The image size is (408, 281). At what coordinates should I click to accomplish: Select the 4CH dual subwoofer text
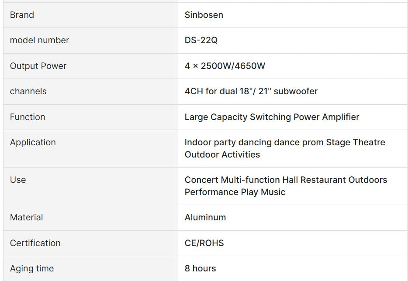tap(251, 91)
